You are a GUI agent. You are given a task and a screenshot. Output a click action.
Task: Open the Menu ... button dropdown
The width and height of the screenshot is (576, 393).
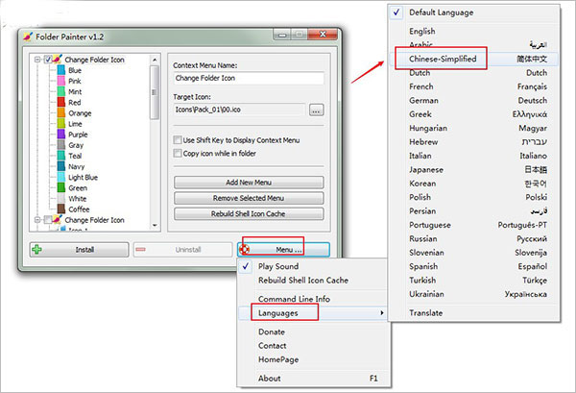(x=284, y=249)
